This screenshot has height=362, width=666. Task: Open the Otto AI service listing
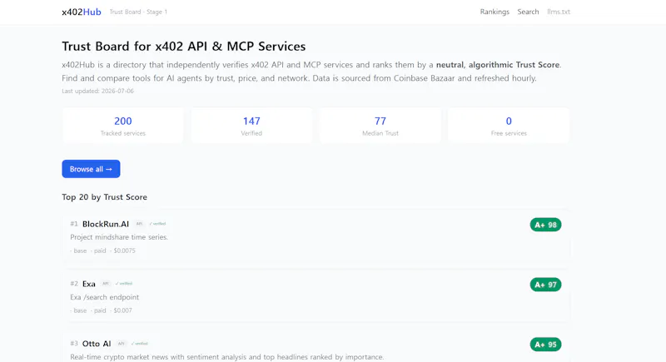tap(97, 344)
